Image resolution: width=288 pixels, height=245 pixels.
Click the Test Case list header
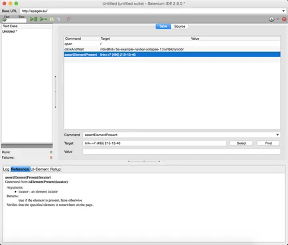27,26
